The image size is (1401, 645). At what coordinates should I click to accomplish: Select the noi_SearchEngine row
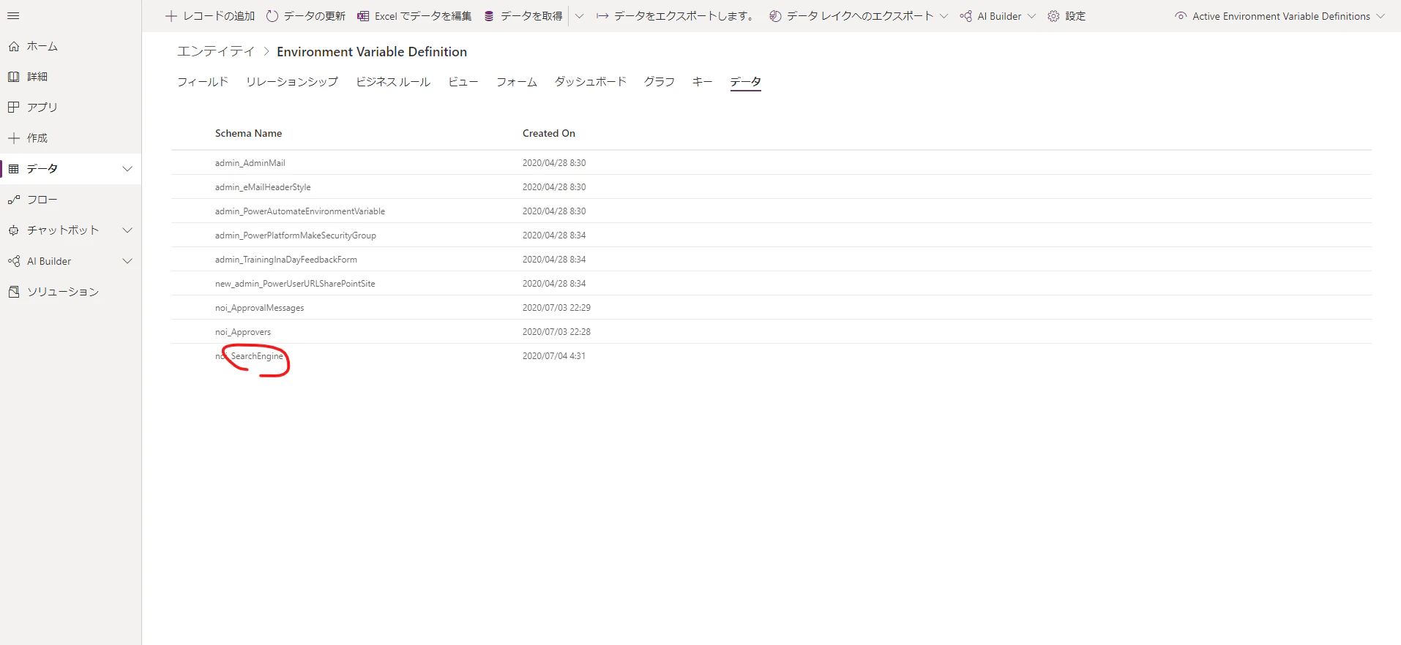[772, 356]
